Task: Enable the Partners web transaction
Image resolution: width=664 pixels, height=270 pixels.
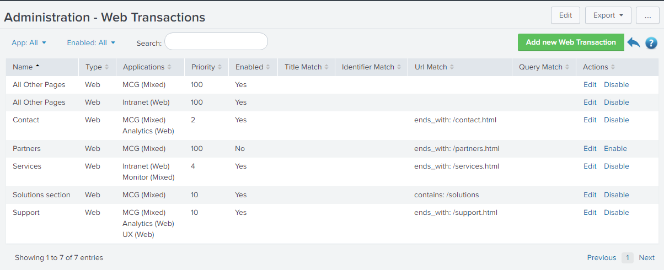Action: click(x=615, y=148)
